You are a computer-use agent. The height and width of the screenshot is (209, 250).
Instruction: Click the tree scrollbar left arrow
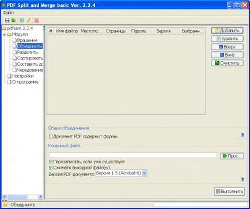[5, 197]
